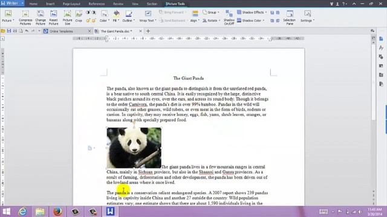Click the redo arrow icon

click(33, 31)
